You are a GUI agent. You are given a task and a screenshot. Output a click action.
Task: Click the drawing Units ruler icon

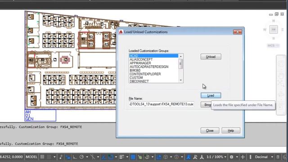click(x=250, y=157)
